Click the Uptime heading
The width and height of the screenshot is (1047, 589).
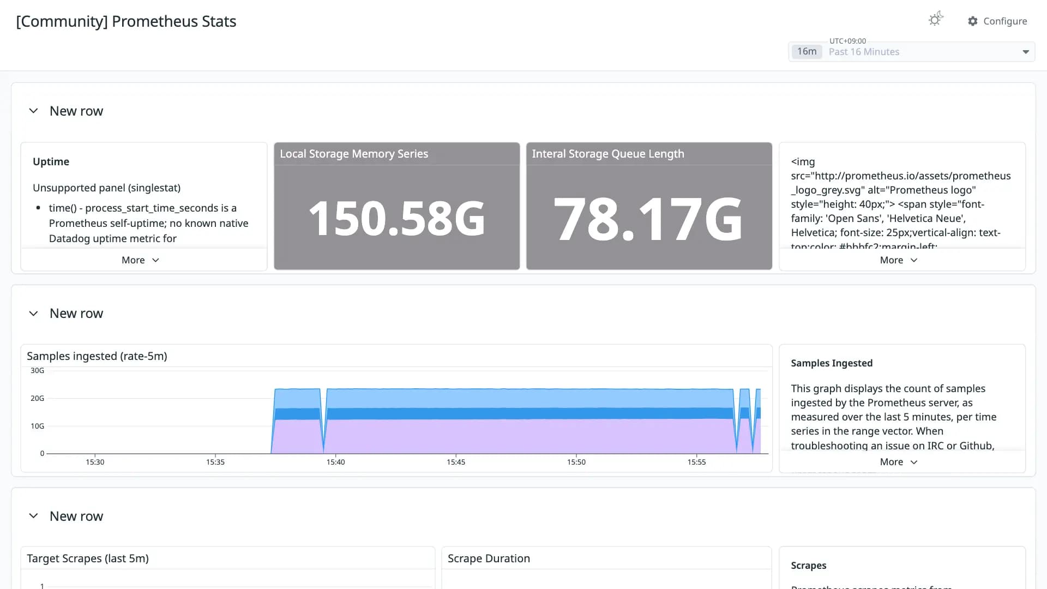pyautogui.click(x=51, y=161)
